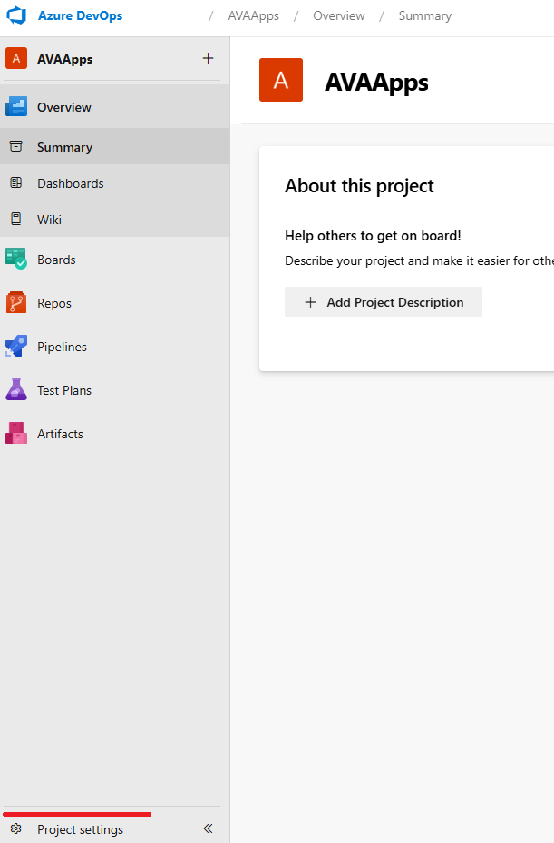Click AVAApps in the breadcrumb

(254, 16)
